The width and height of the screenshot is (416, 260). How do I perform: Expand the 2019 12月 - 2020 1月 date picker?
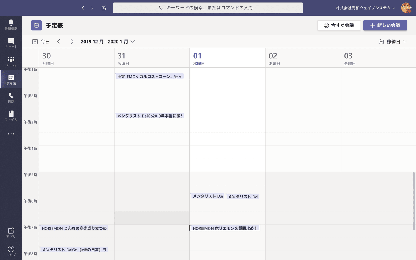tap(108, 42)
